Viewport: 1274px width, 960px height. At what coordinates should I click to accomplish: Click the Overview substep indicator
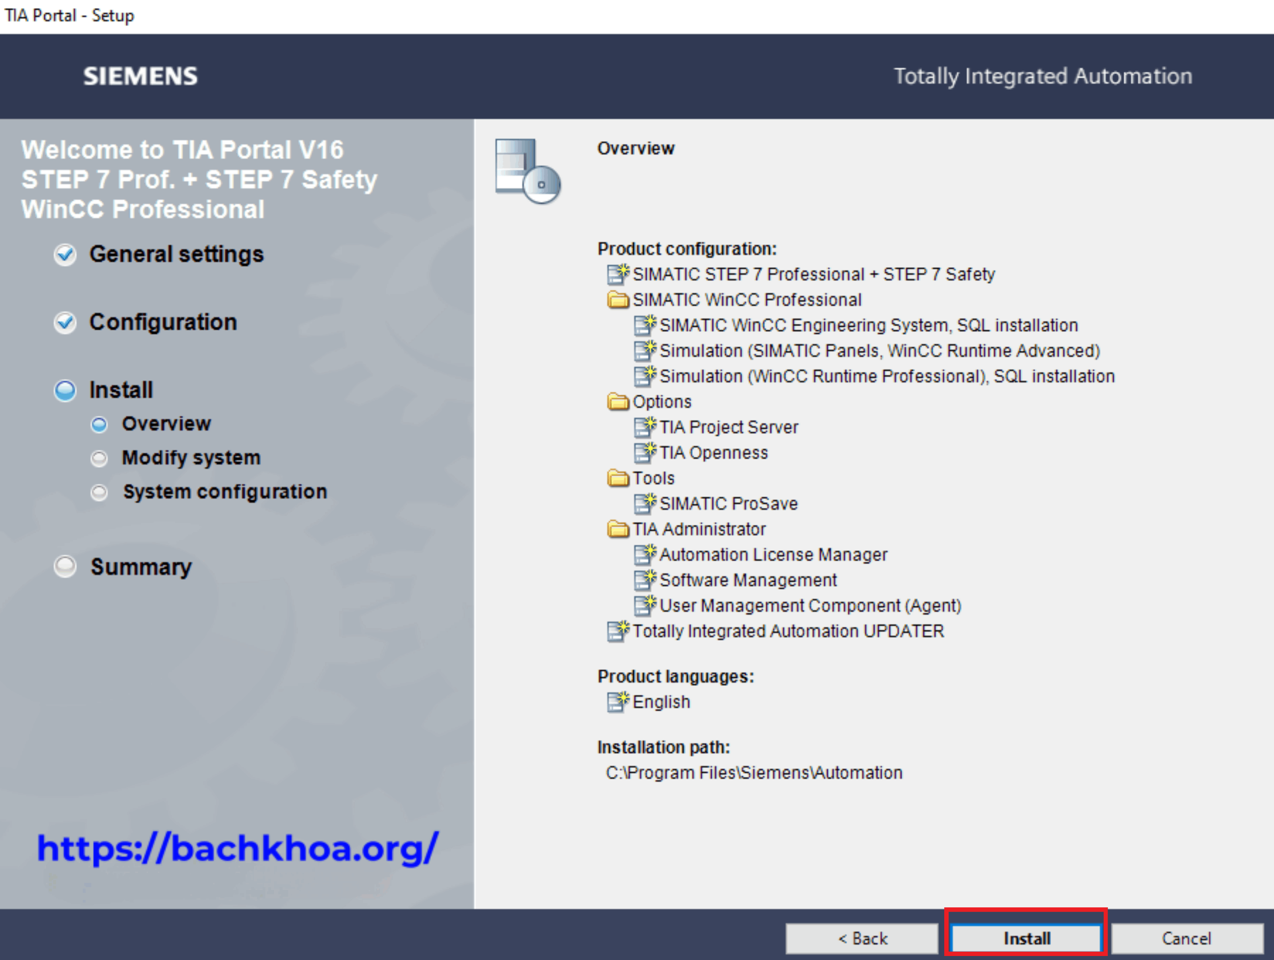[99, 424]
